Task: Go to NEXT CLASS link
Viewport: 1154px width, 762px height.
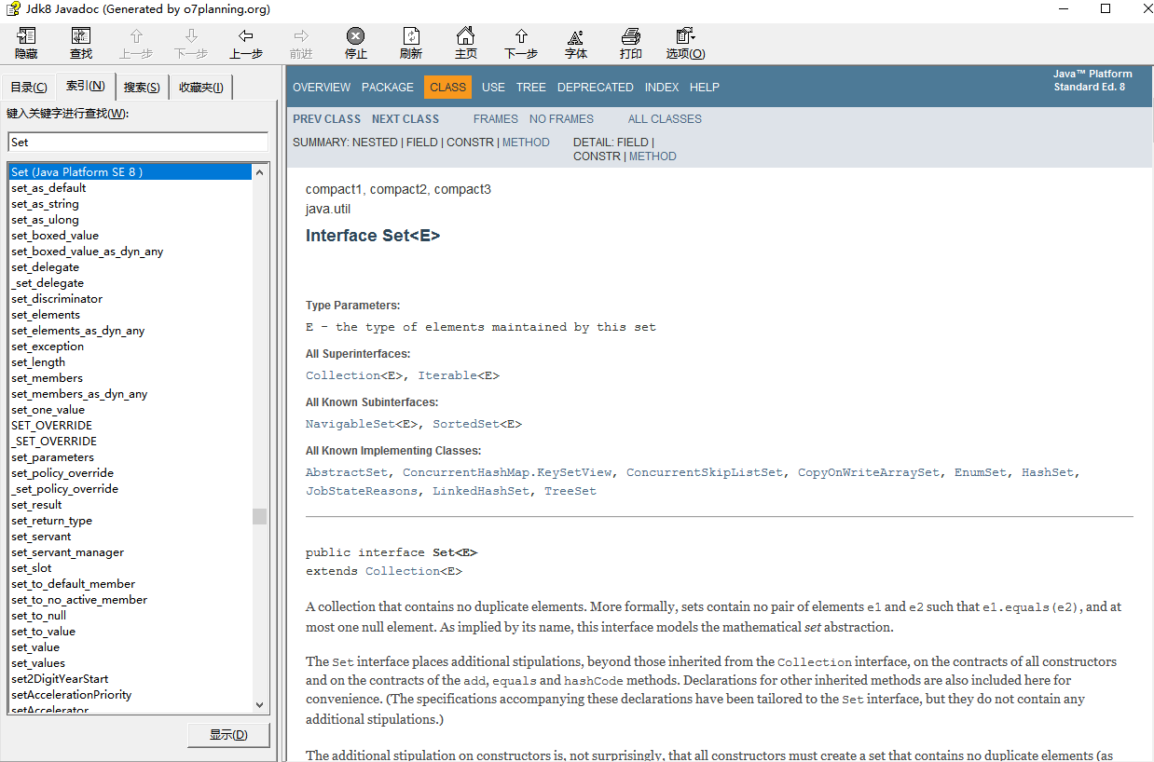Action: click(x=405, y=118)
